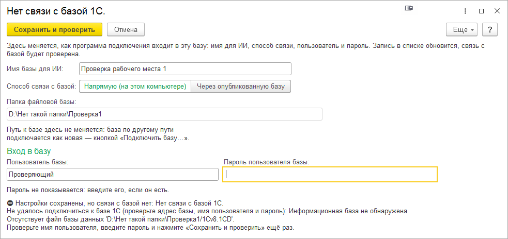This screenshot has width=508, height=239.
Task: Click the 'Имя базы для ИИ:' label
Action: tap(35, 69)
